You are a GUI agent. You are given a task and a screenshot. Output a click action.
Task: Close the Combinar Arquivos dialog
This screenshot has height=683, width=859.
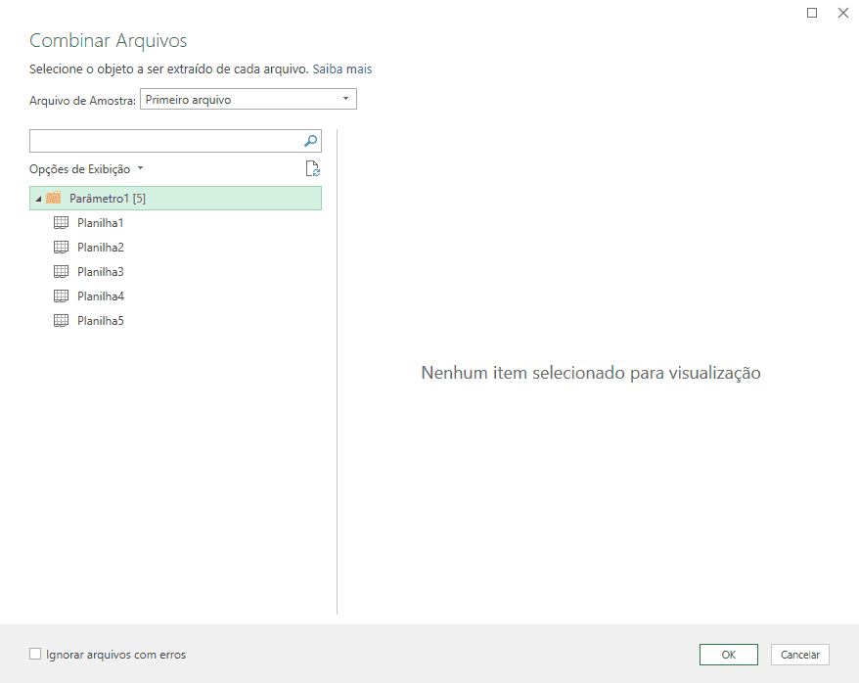[x=843, y=13]
